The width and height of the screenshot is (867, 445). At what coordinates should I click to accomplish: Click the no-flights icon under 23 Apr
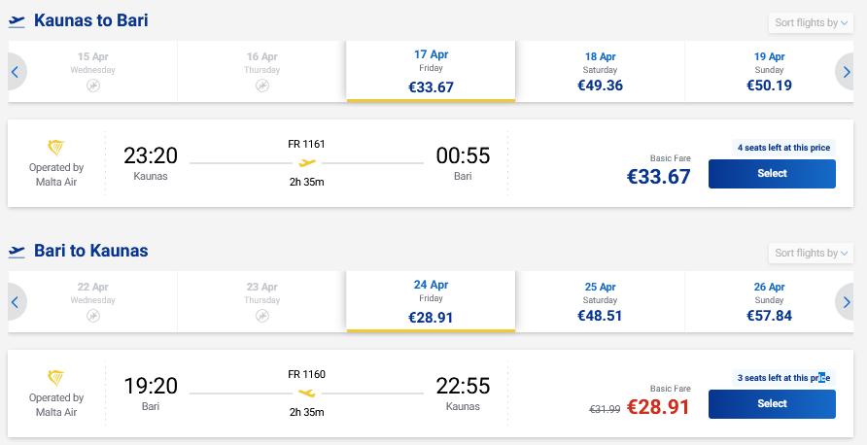click(261, 316)
